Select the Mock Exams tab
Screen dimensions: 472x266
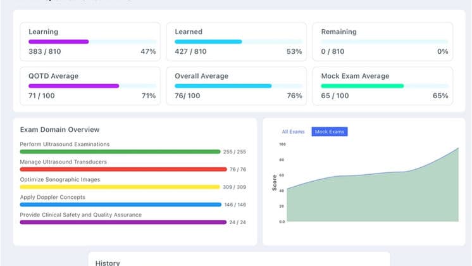[x=330, y=132]
